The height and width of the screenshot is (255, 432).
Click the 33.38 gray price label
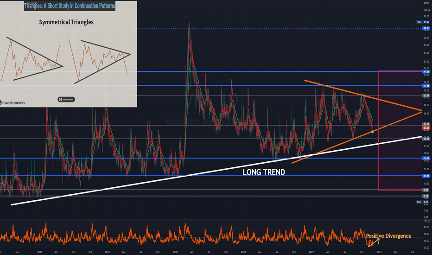[x=426, y=96]
